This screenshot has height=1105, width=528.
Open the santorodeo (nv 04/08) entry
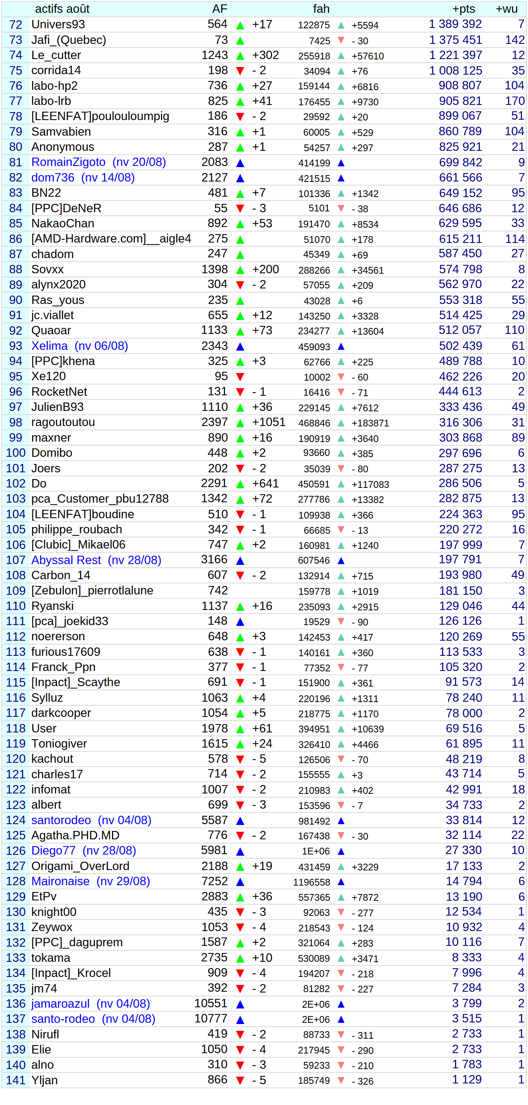coord(91,820)
